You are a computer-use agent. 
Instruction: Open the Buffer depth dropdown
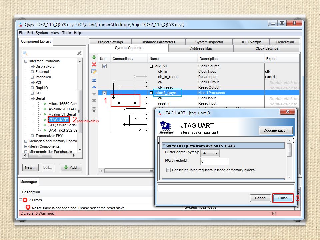click(210, 153)
